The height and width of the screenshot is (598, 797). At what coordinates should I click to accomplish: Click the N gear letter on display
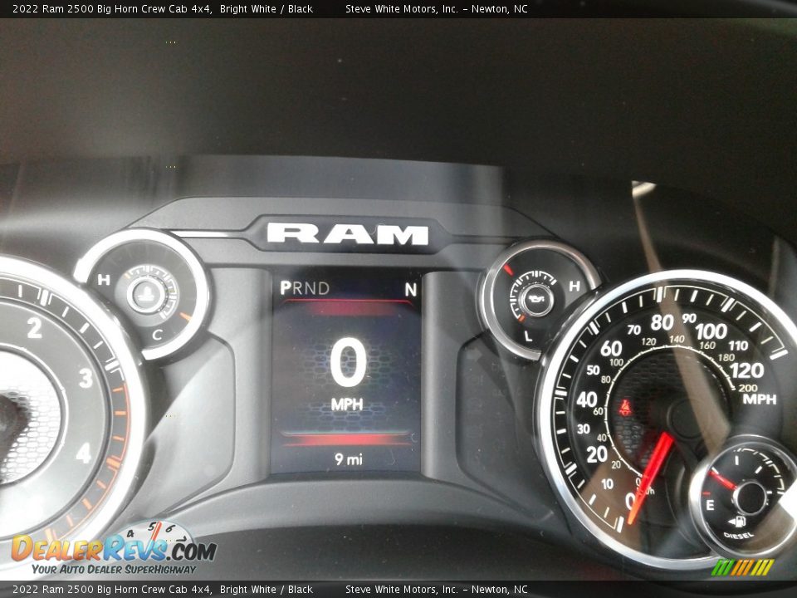pos(411,290)
